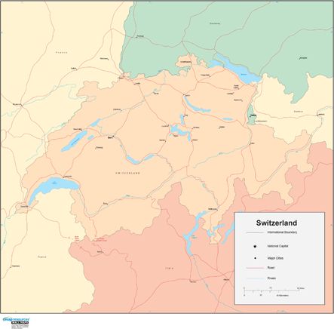The height and width of the screenshot is (329, 334).
Task: Click the bold "Vaduz" capital label
Action: click(x=253, y=115)
